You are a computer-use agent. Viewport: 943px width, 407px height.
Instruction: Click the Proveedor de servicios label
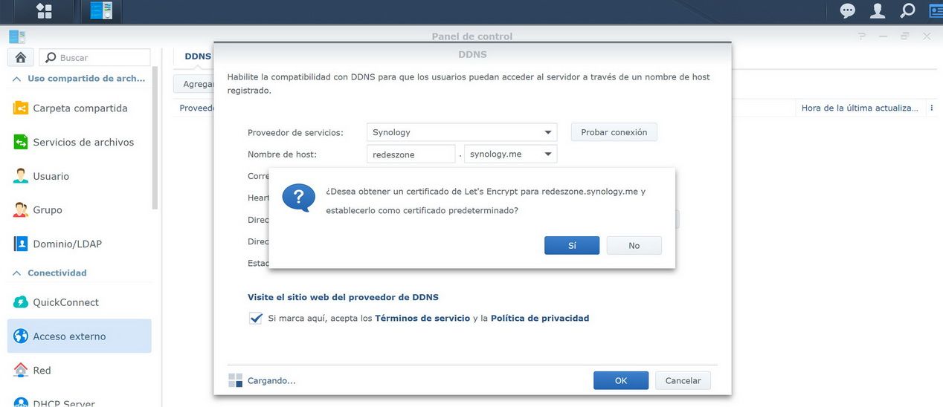tap(295, 132)
